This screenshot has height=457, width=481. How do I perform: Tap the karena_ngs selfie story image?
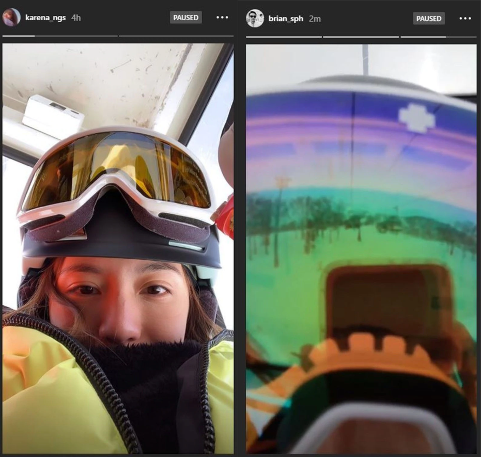tap(118, 248)
